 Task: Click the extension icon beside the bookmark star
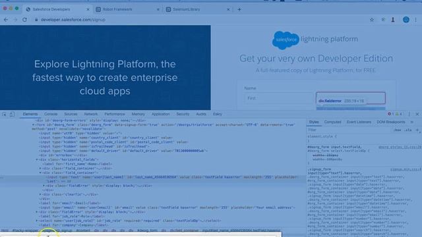pos(383,20)
